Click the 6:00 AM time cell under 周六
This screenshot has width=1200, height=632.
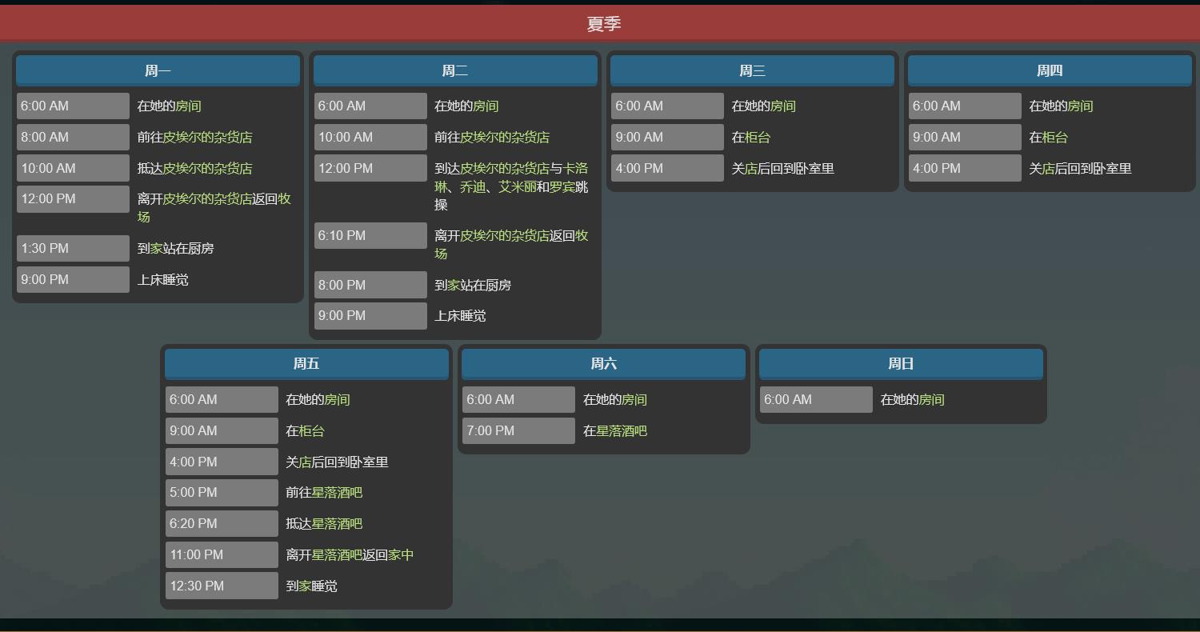(518, 399)
